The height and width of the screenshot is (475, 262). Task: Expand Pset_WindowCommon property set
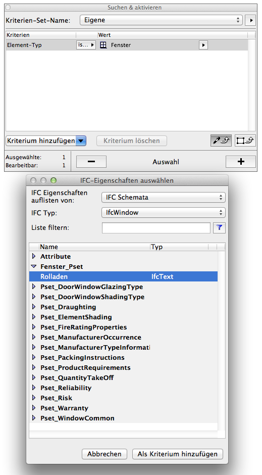click(34, 418)
